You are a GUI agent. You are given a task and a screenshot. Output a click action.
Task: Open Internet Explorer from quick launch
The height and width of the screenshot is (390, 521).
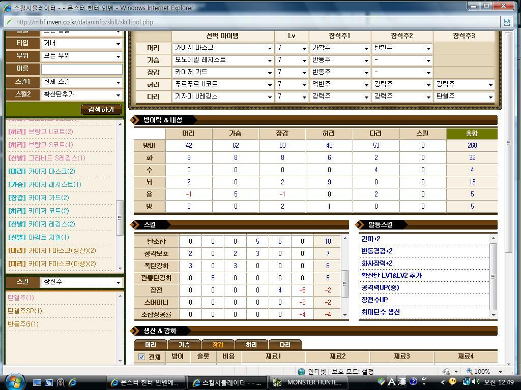(x=72, y=382)
